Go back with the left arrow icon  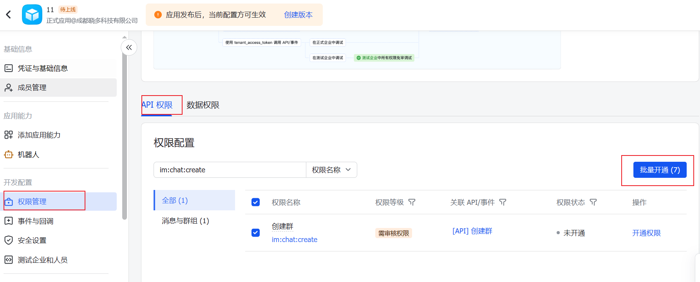coord(9,15)
